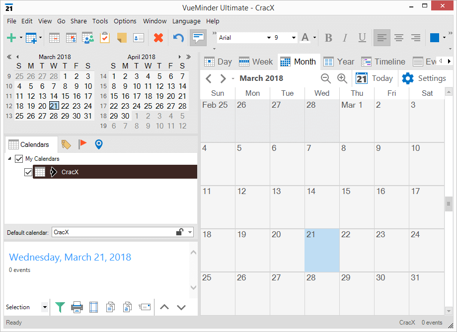Image resolution: width=457 pixels, height=332 pixels.
Task: Select right text alignment
Action: click(416, 38)
